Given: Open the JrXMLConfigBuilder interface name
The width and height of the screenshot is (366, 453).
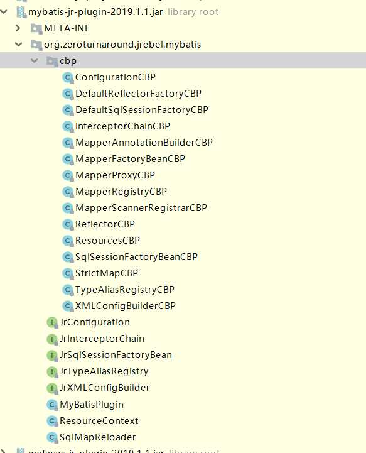Looking at the screenshot, I should pos(104,388).
